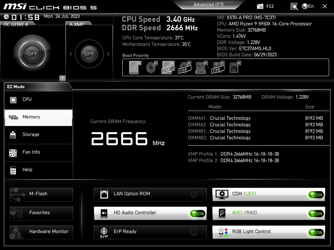Click the EZ Mode tab header
The height and width of the screenshot is (250, 334).
(x=16, y=87)
